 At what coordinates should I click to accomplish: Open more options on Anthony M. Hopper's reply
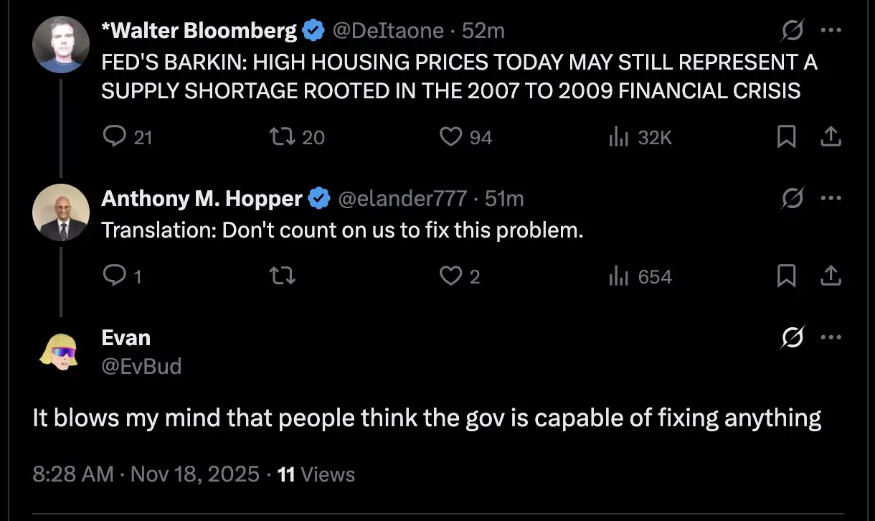click(x=831, y=199)
